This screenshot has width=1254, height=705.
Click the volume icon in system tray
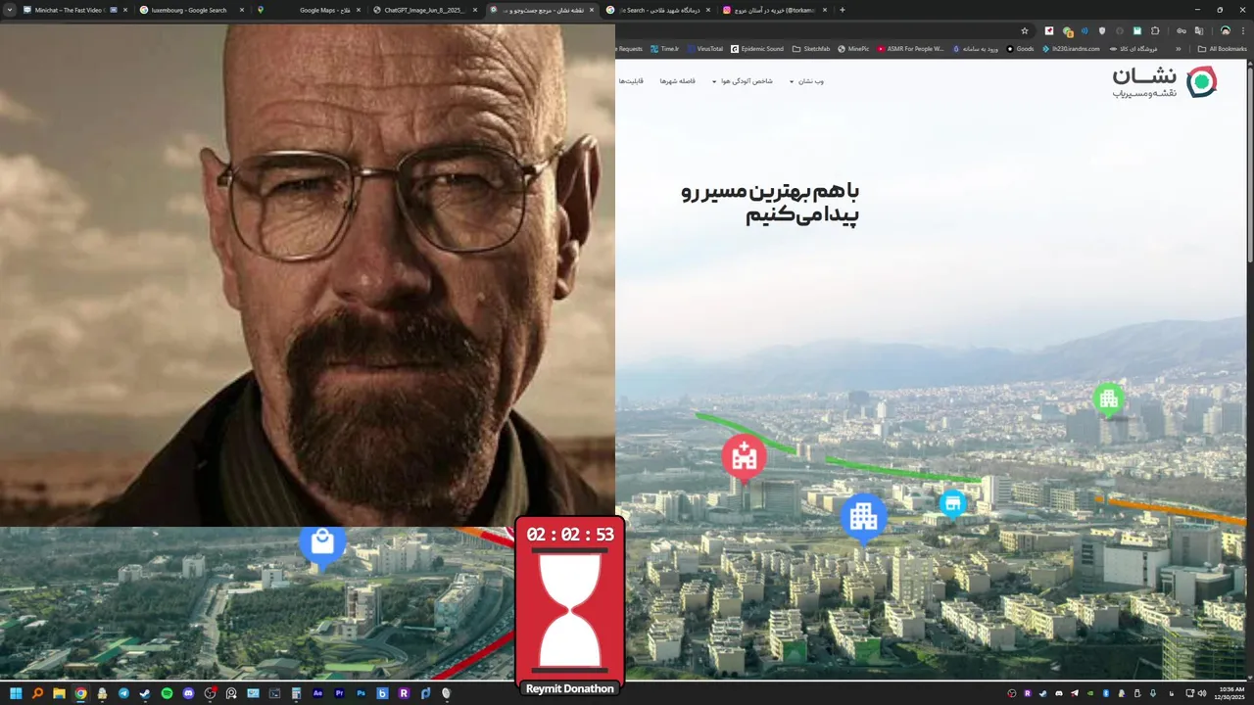click(1202, 693)
